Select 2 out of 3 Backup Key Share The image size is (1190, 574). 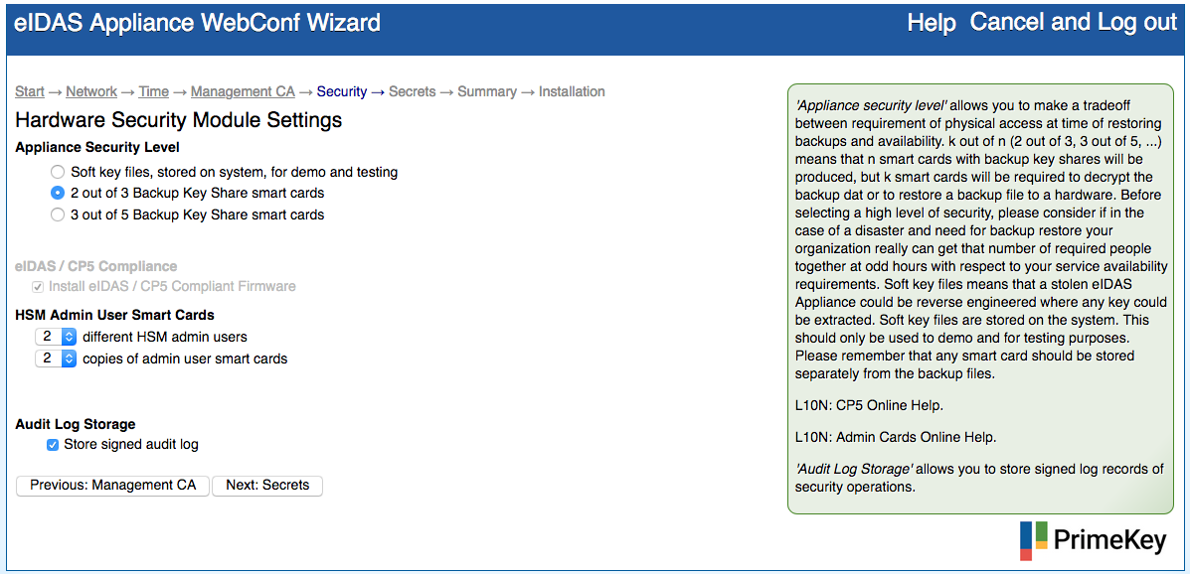(59, 193)
